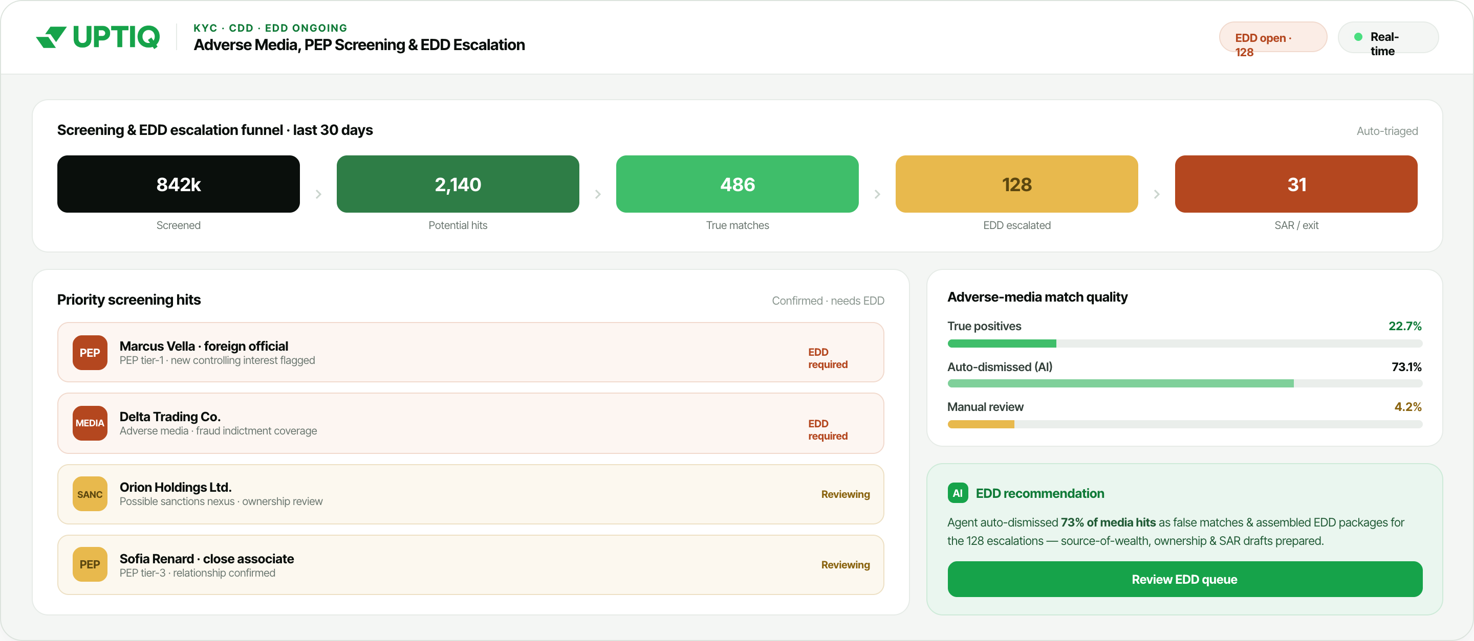
Task: Click the yellow PEP badge for Sofia Renard
Action: point(90,564)
